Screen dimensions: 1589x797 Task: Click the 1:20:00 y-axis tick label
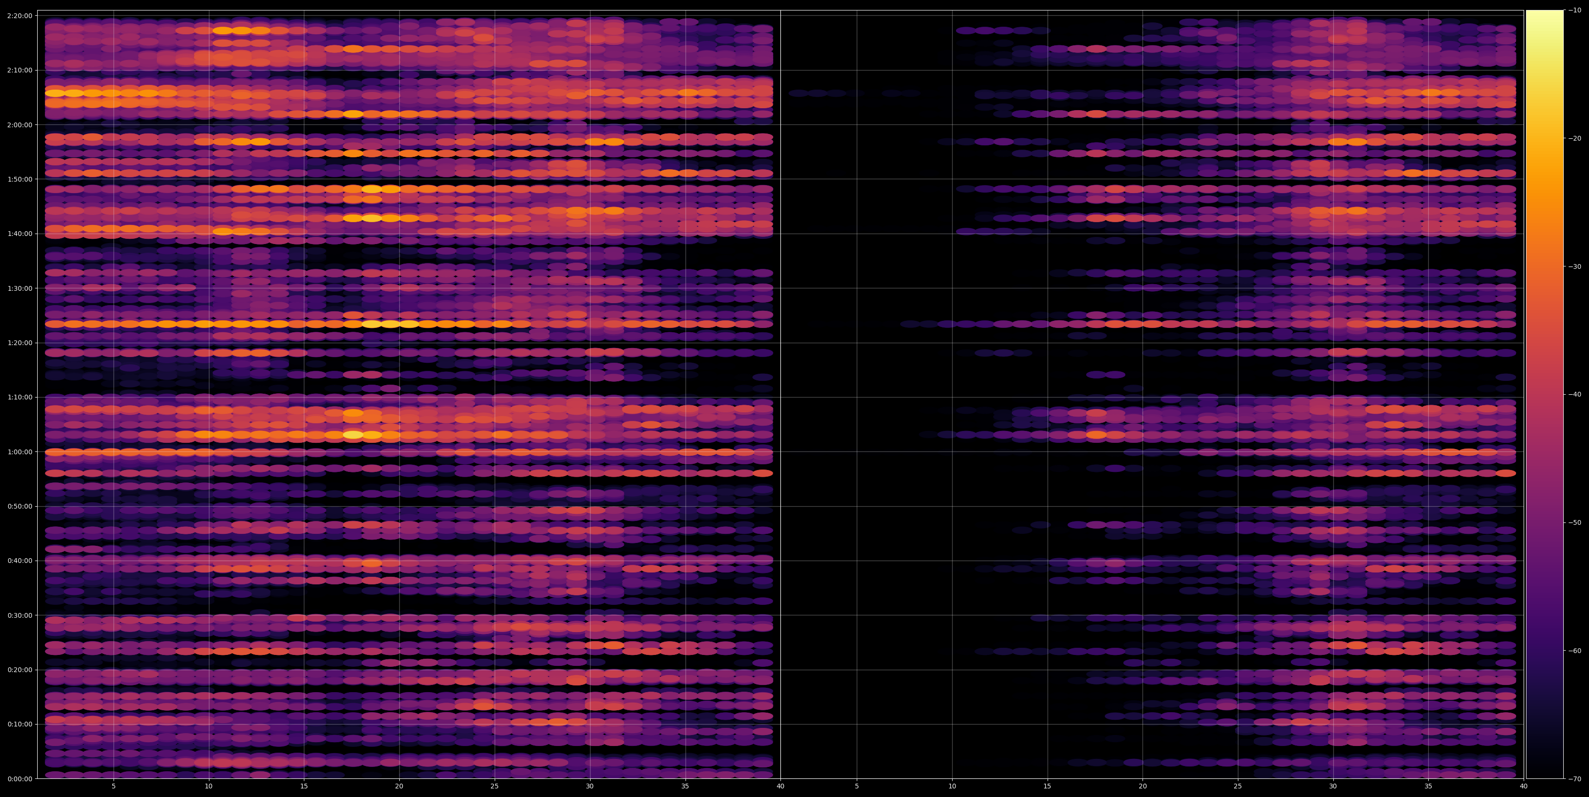19,343
